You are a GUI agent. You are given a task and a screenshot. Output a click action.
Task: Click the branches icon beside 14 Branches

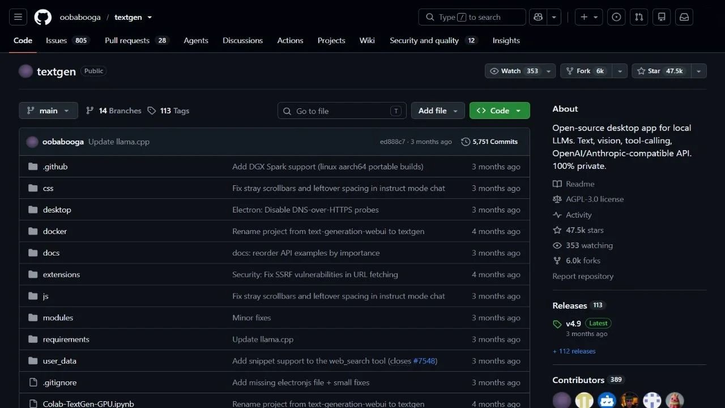click(90, 110)
